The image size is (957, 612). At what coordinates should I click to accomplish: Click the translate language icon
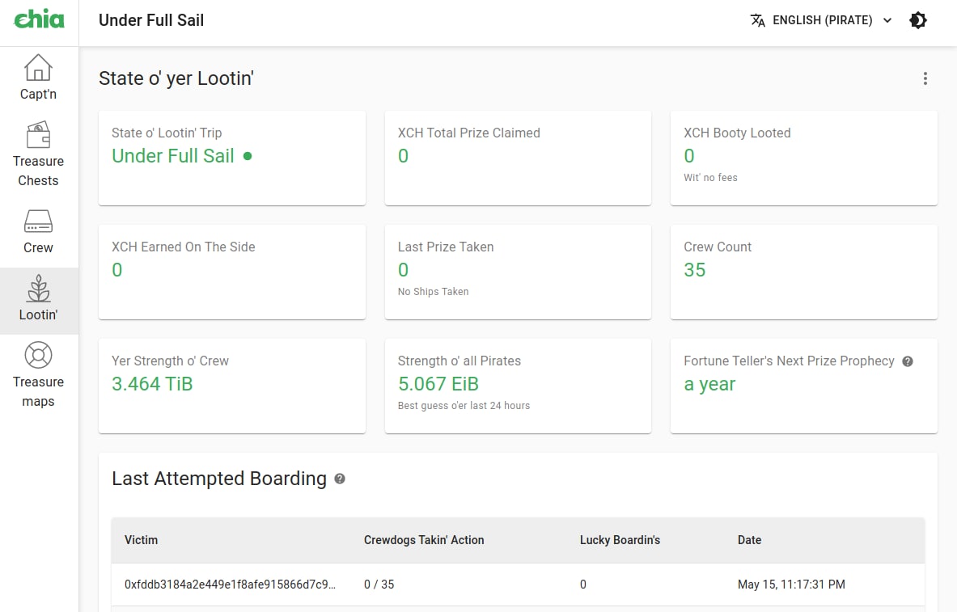(x=757, y=20)
